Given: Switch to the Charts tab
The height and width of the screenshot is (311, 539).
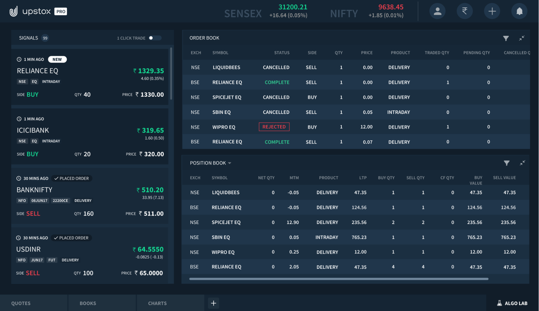Looking at the screenshot, I should (x=170, y=303).
